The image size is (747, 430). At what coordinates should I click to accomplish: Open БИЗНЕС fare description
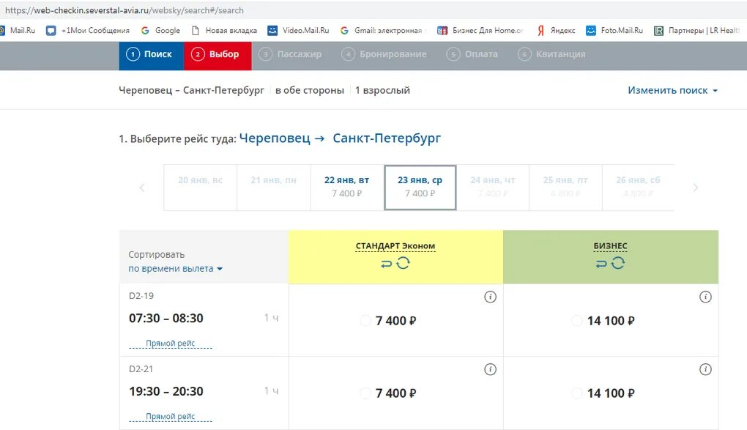click(610, 246)
